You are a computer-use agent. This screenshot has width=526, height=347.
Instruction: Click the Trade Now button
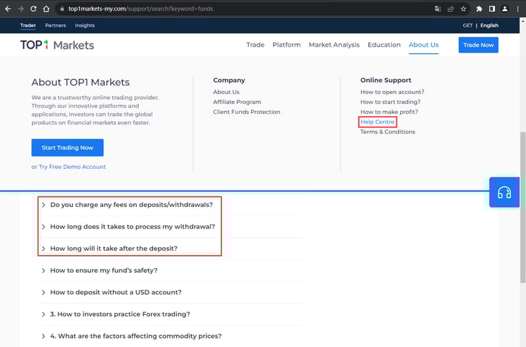(x=479, y=45)
